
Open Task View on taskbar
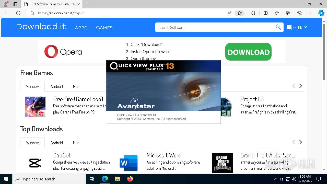(x=92, y=179)
